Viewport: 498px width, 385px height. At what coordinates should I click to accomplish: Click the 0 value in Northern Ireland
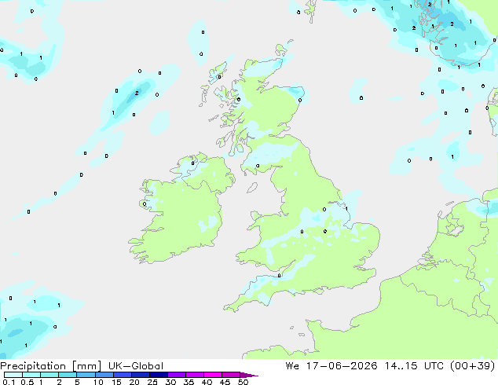[x=192, y=163]
